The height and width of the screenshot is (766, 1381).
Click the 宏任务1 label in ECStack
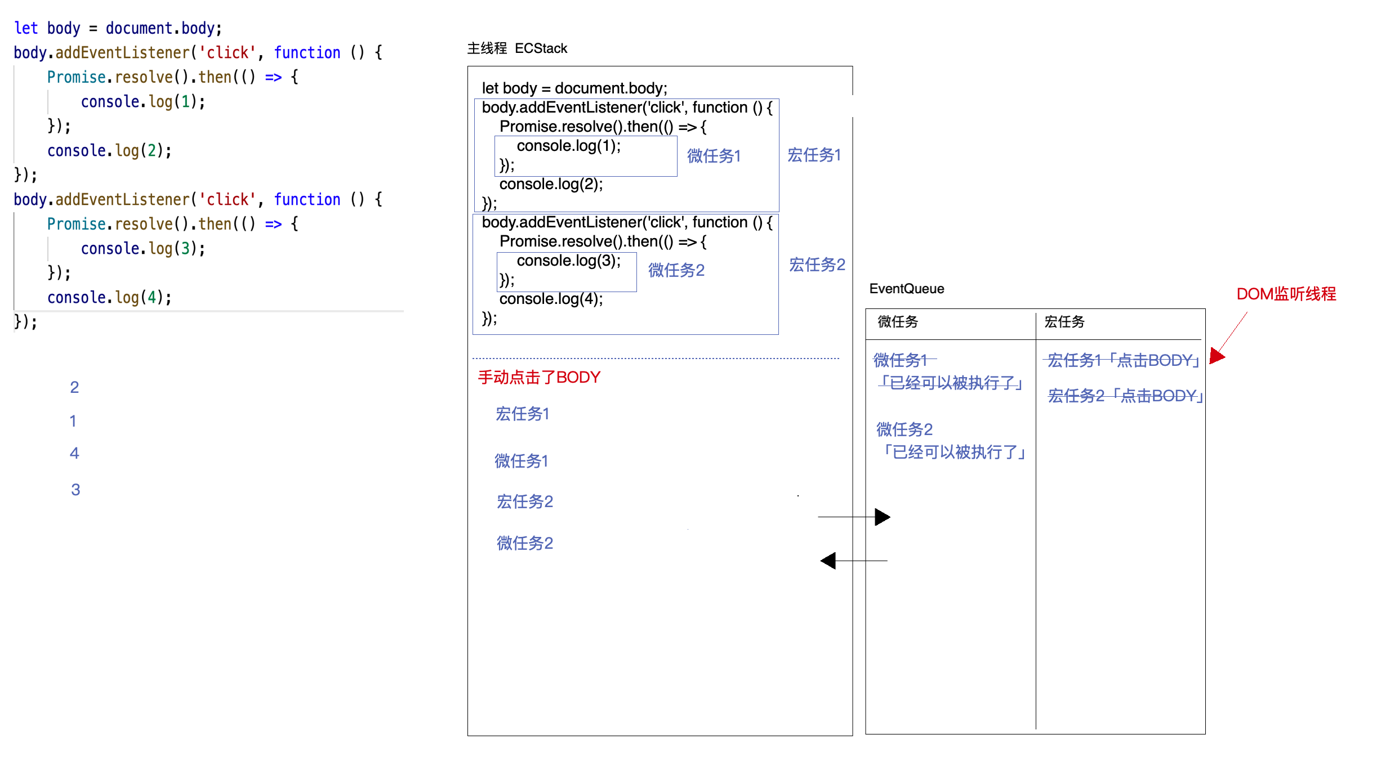click(x=813, y=154)
